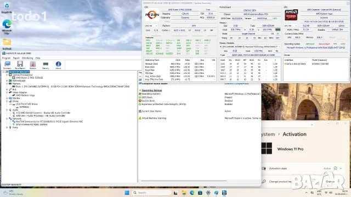Select the Network tree item
The height and width of the screenshot is (197, 351).
pyautogui.click(x=17, y=119)
